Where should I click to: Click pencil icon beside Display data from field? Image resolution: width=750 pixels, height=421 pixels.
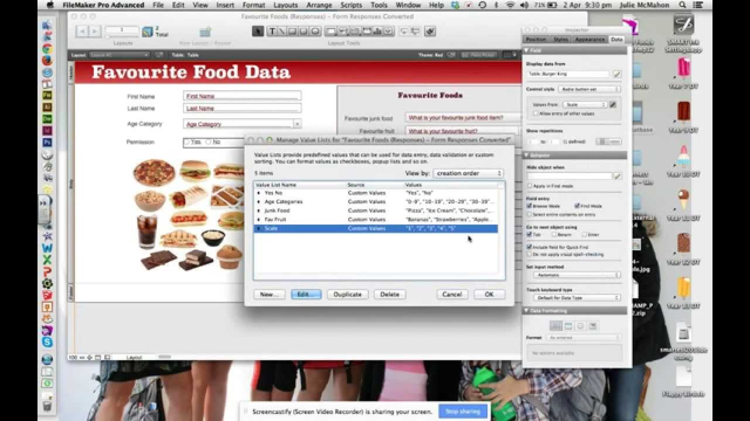click(616, 74)
